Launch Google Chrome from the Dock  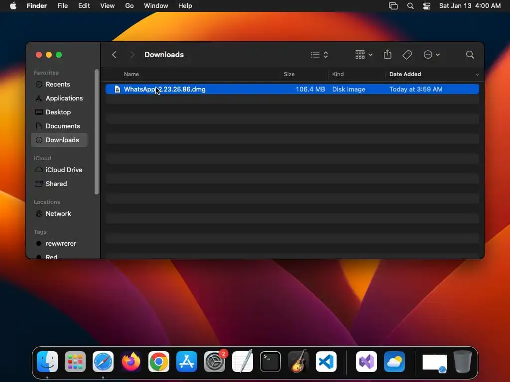click(x=159, y=362)
